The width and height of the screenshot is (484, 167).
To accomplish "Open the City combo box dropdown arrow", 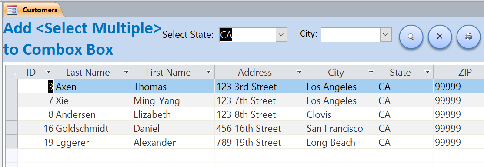I will (x=385, y=35).
